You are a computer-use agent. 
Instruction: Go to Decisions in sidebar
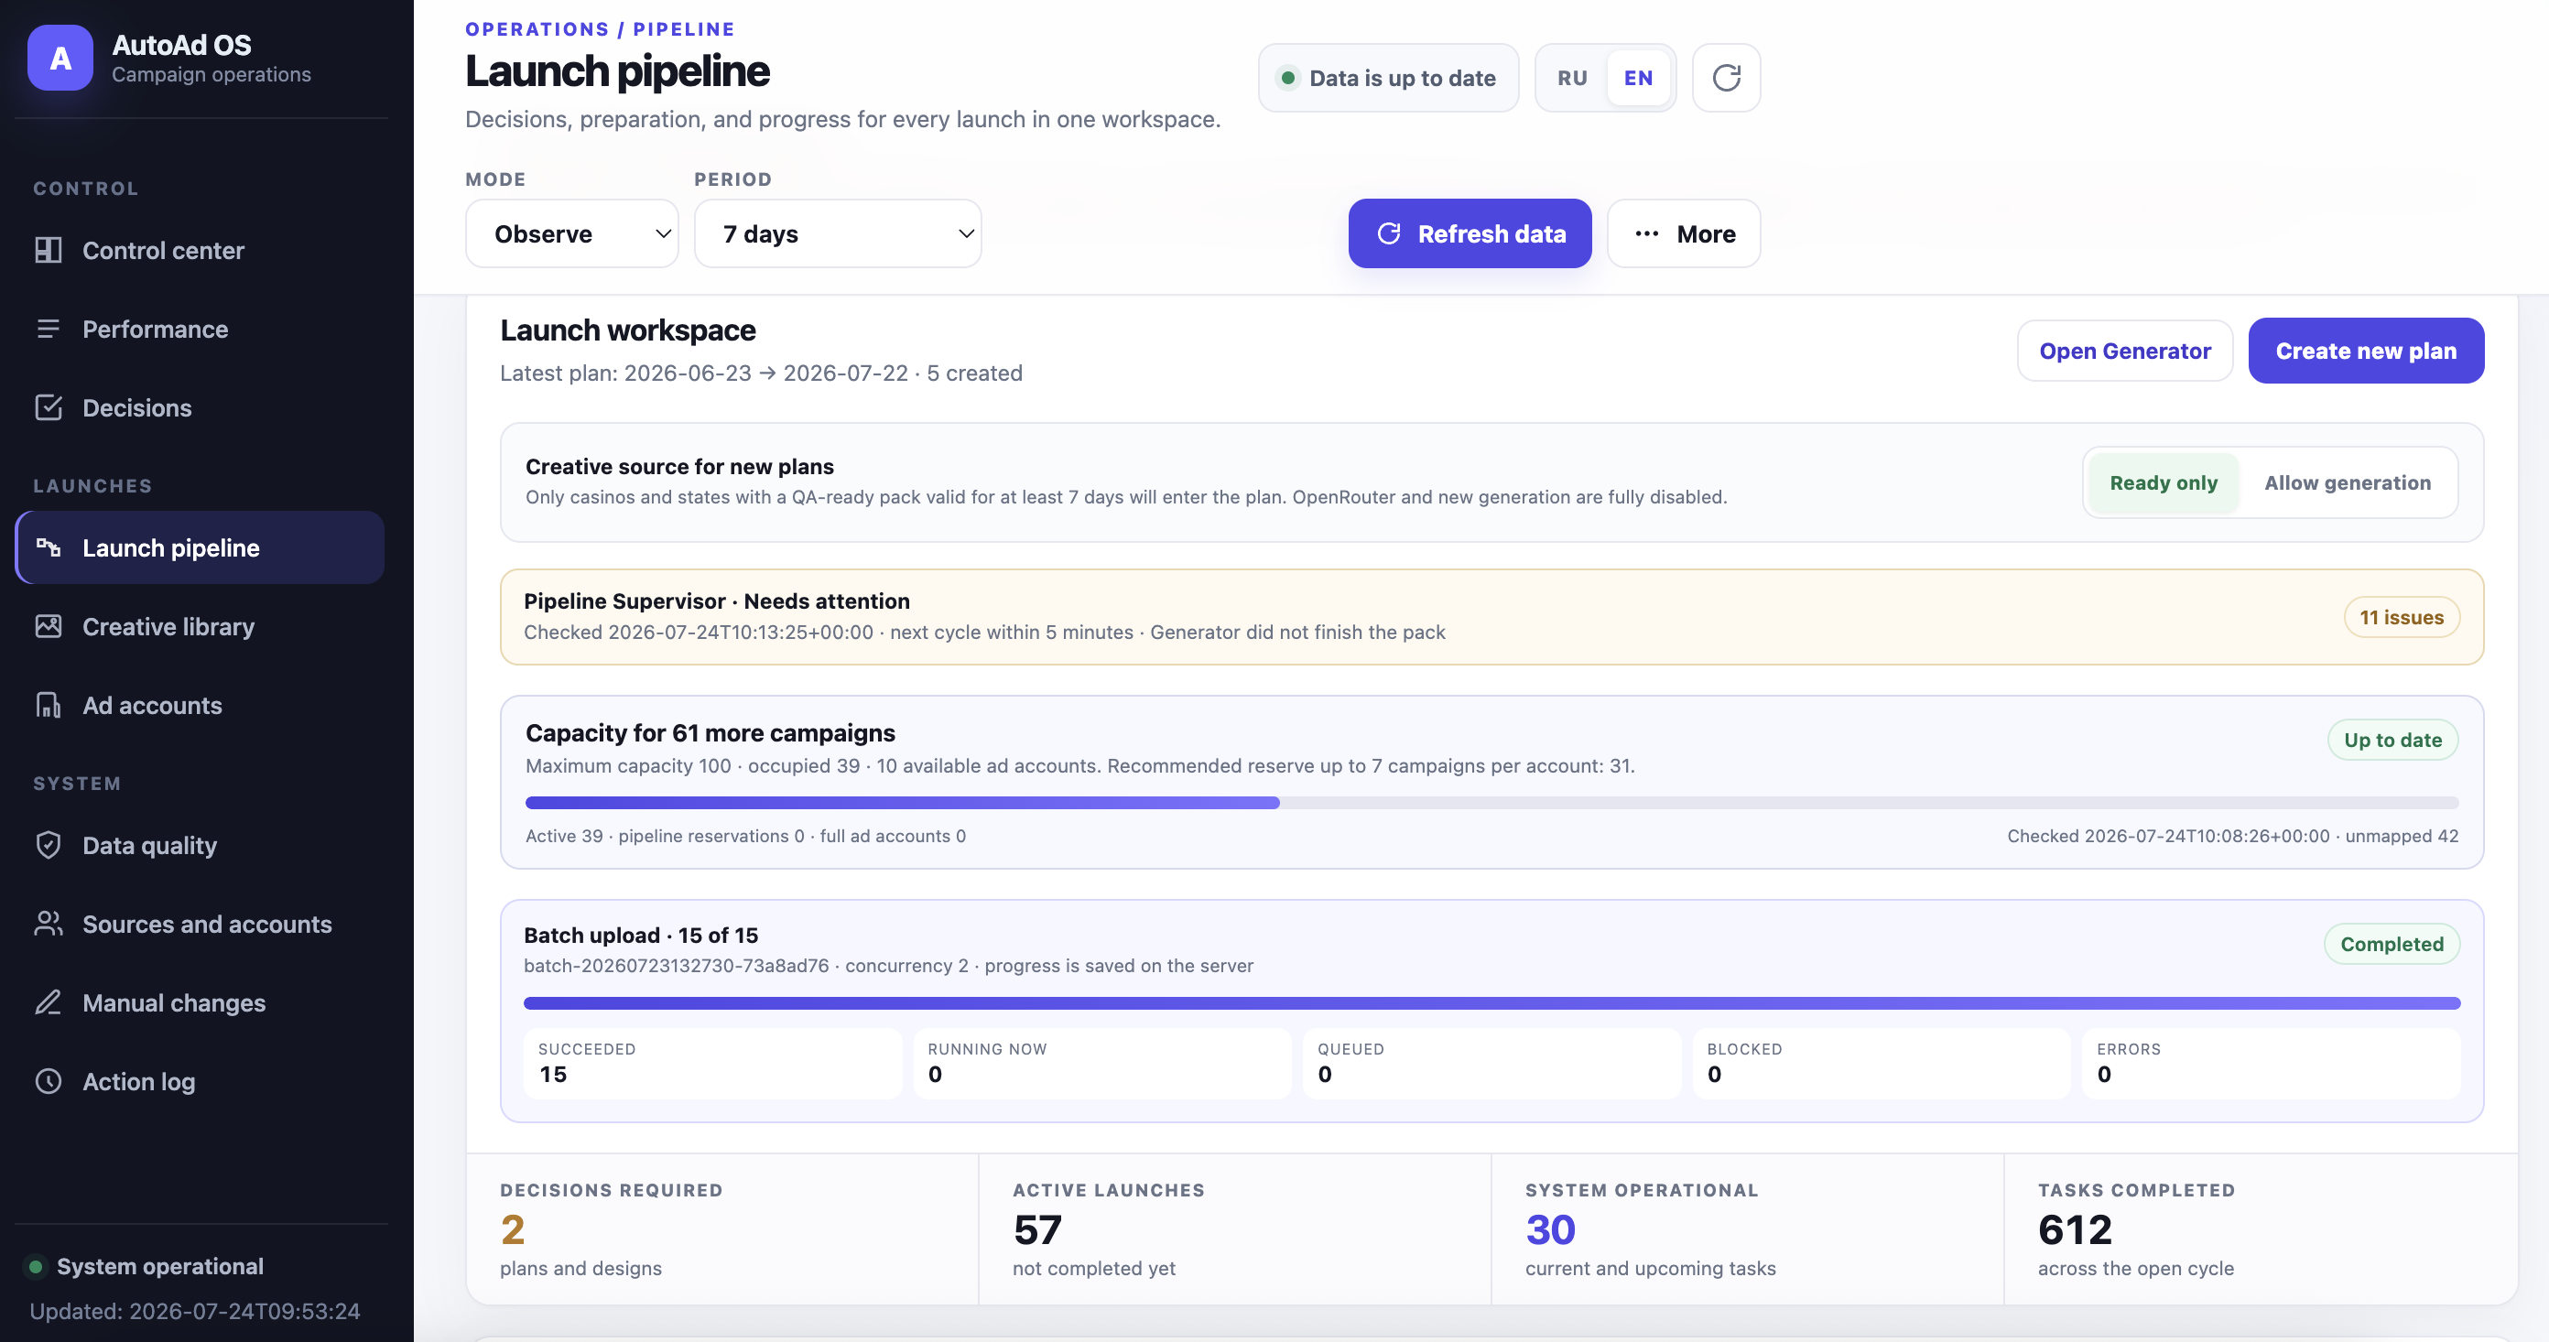pyautogui.click(x=200, y=407)
